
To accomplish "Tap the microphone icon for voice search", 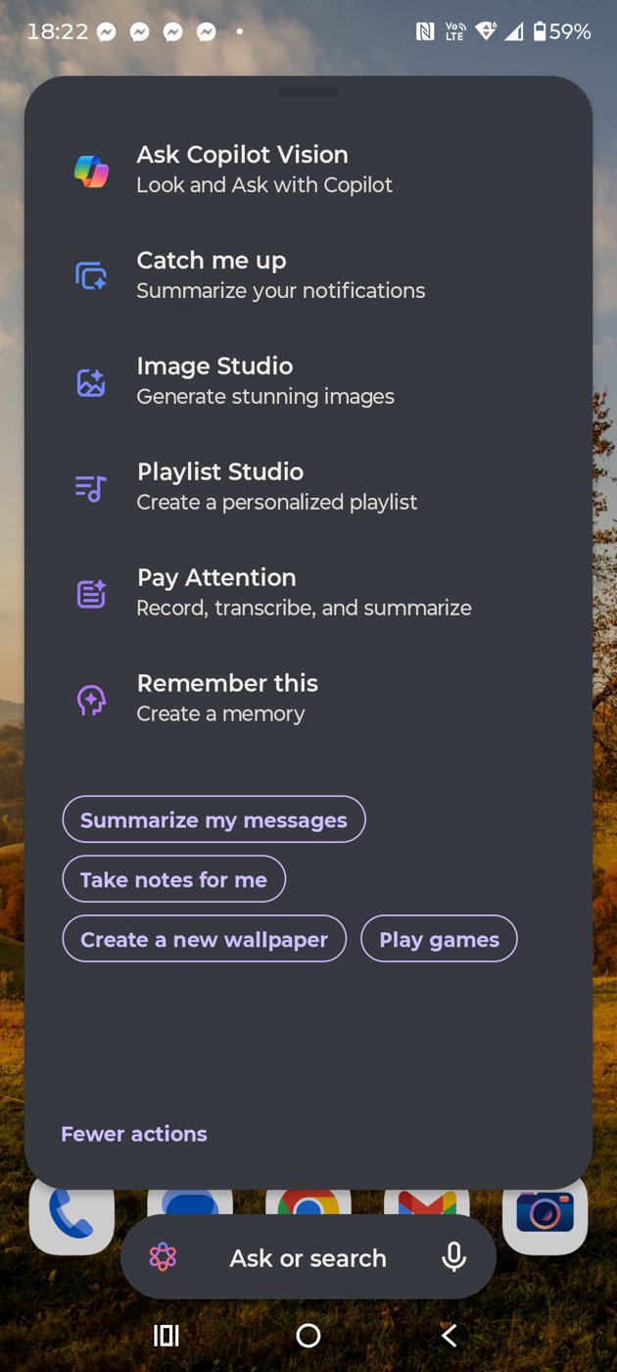I will click(x=453, y=1257).
